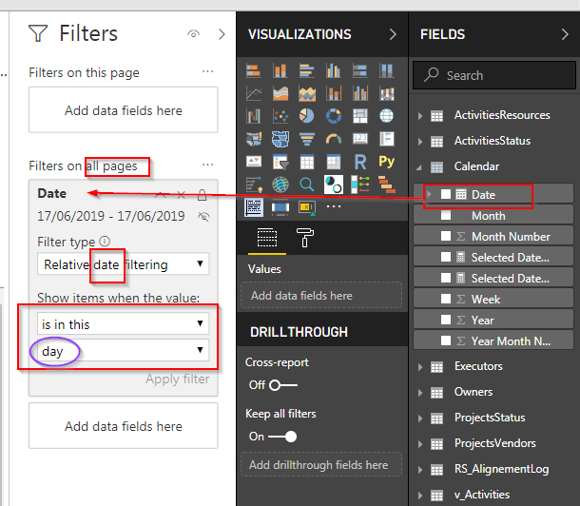Click the magnifier custom visual icon
This screenshot has height=506, width=580.
pyautogui.click(x=307, y=185)
